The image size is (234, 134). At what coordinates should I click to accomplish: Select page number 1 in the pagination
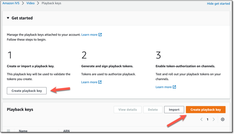207,119
